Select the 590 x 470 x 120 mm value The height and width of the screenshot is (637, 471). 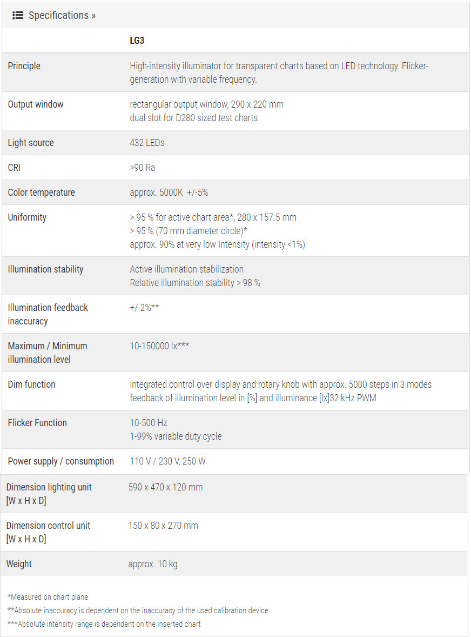click(165, 487)
